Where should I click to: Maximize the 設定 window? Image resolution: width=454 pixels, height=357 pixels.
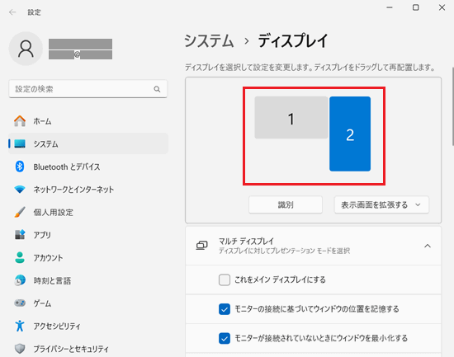pos(416,7)
